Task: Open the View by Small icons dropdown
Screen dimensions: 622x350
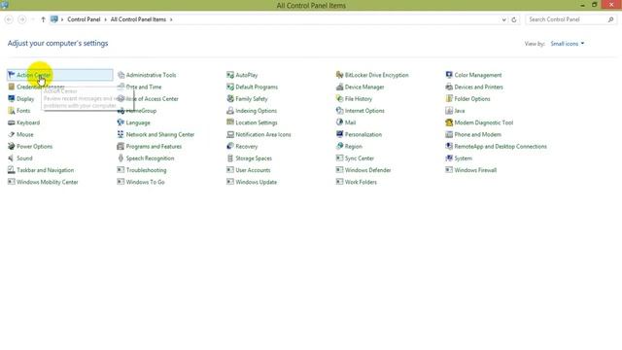Action: [x=568, y=44]
